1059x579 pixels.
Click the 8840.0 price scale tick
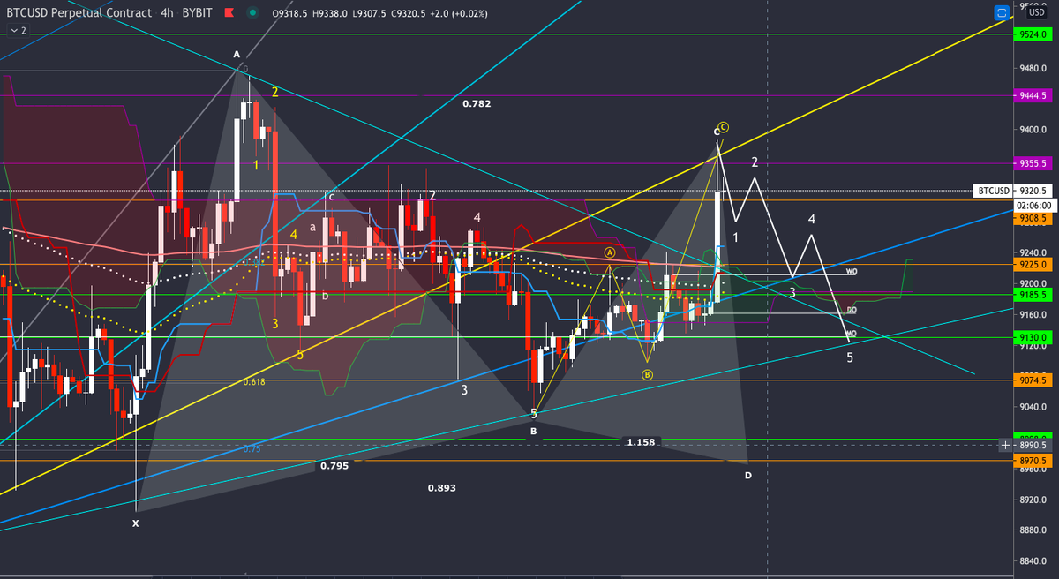pos(1032,561)
